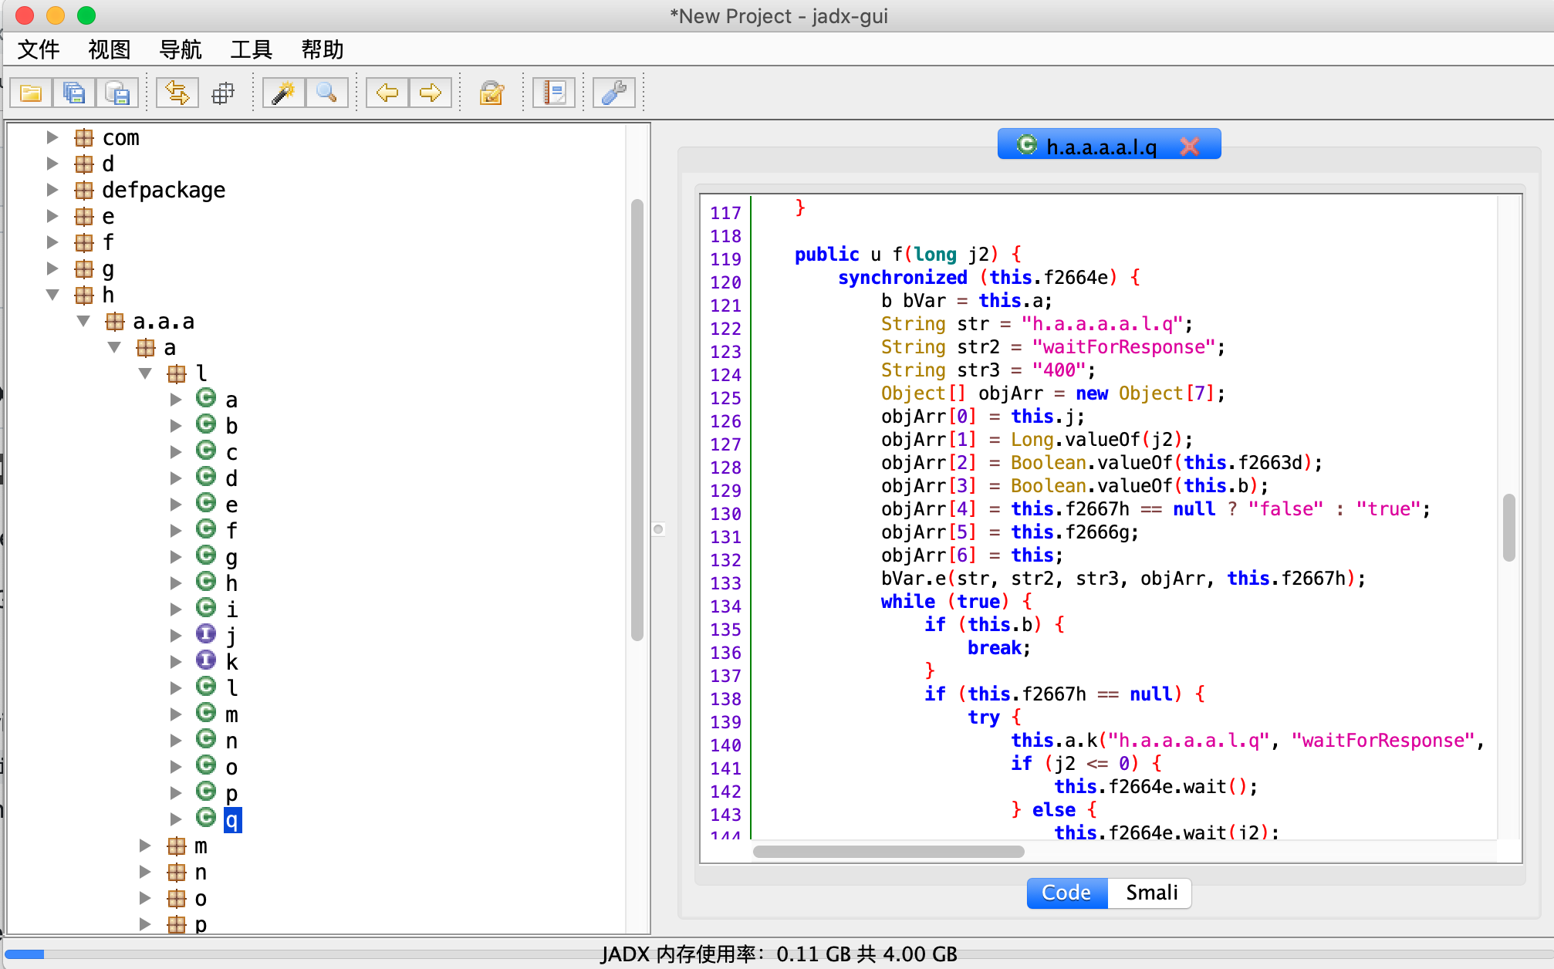Open the 导航 menu
This screenshot has width=1554, height=969.
click(180, 49)
